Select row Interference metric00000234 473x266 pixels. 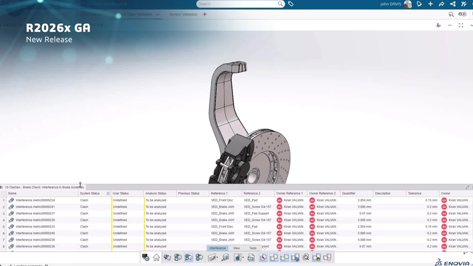coord(236,200)
